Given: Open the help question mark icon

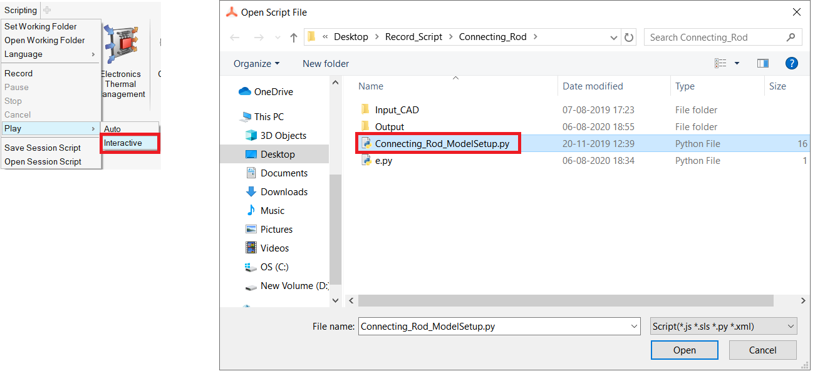Looking at the screenshot, I should tap(791, 63).
